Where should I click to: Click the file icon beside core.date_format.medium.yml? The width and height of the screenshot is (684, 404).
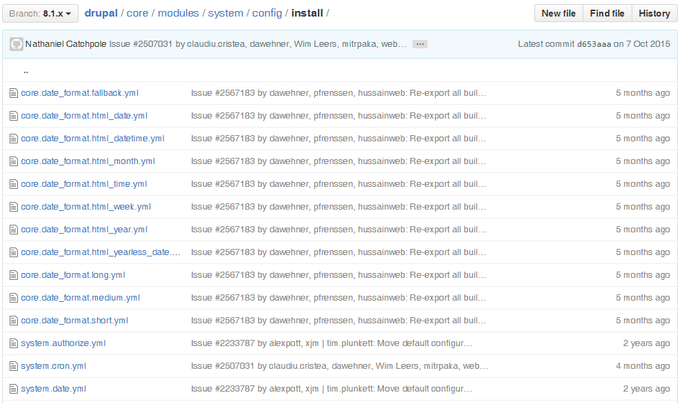[13, 297]
